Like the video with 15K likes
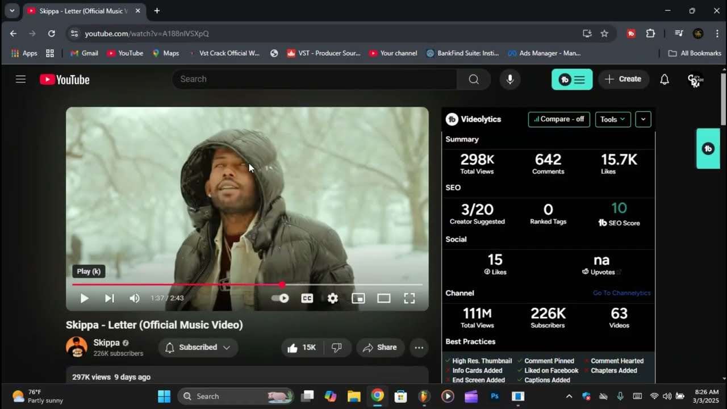Viewport: 727px width, 409px height. tap(302, 348)
